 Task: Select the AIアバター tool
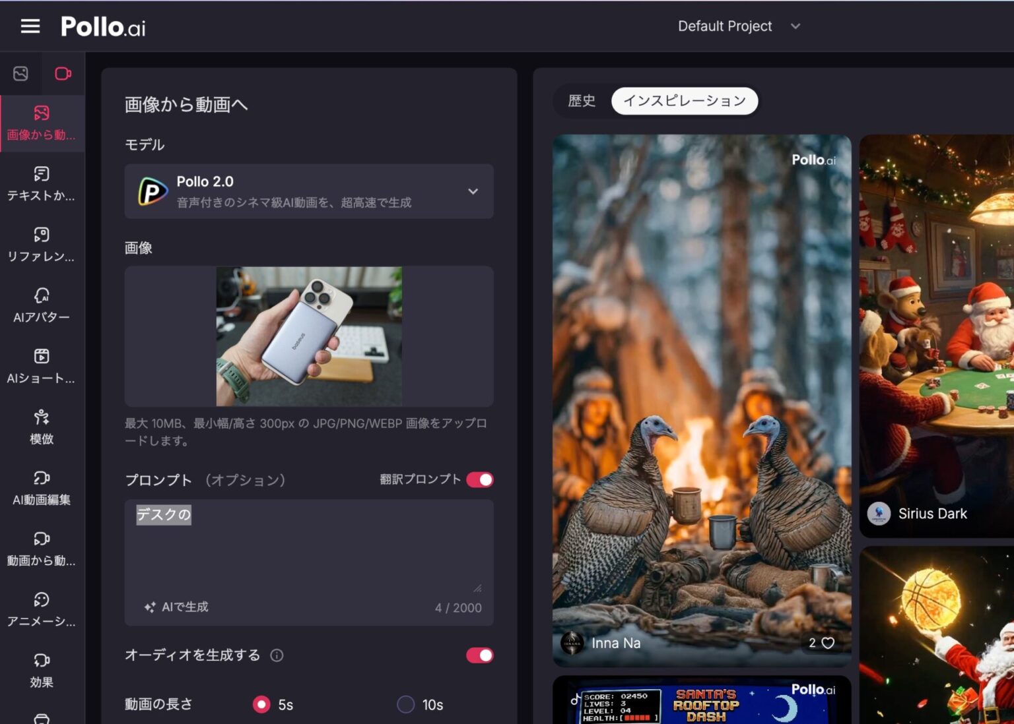(42, 305)
